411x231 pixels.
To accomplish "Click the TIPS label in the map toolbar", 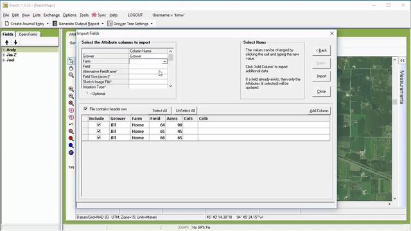I will pos(71,167).
